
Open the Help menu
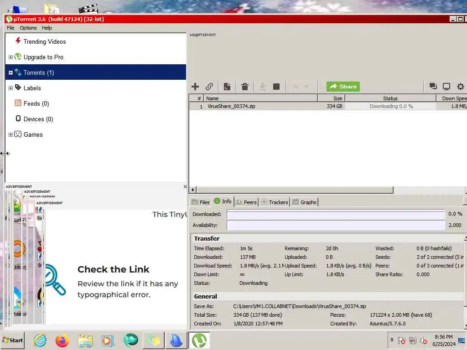pyautogui.click(x=47, y=28)
